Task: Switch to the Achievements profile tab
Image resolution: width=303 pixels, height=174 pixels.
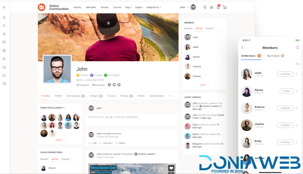Action: 156,96
